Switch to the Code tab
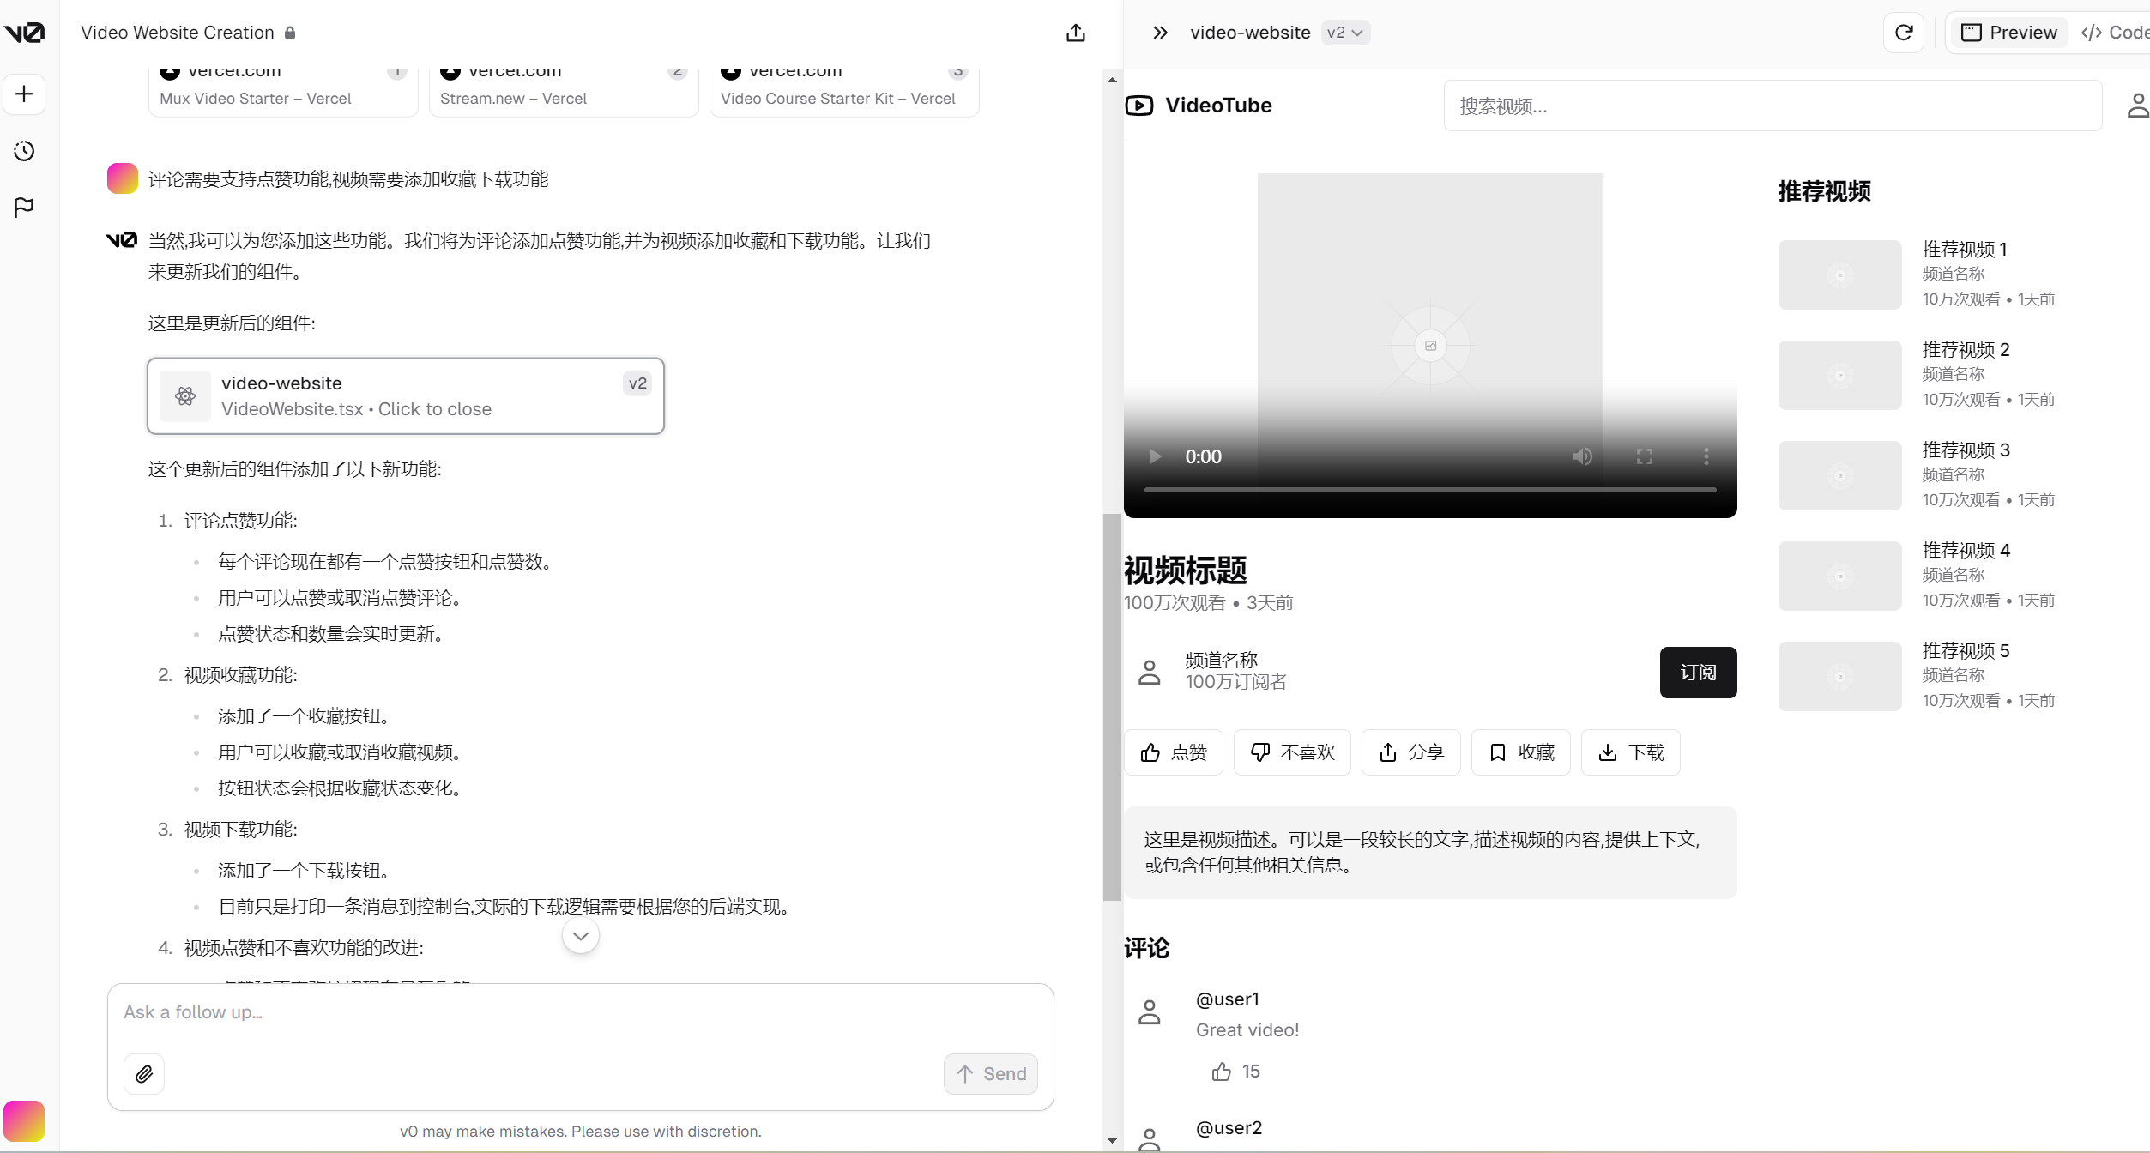Viewport: 2150px width, 1153px height. [x=2116, y=33]
